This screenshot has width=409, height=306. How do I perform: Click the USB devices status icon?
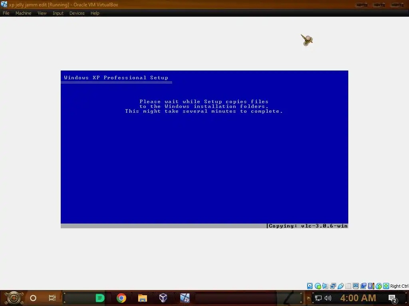point(340,286)
